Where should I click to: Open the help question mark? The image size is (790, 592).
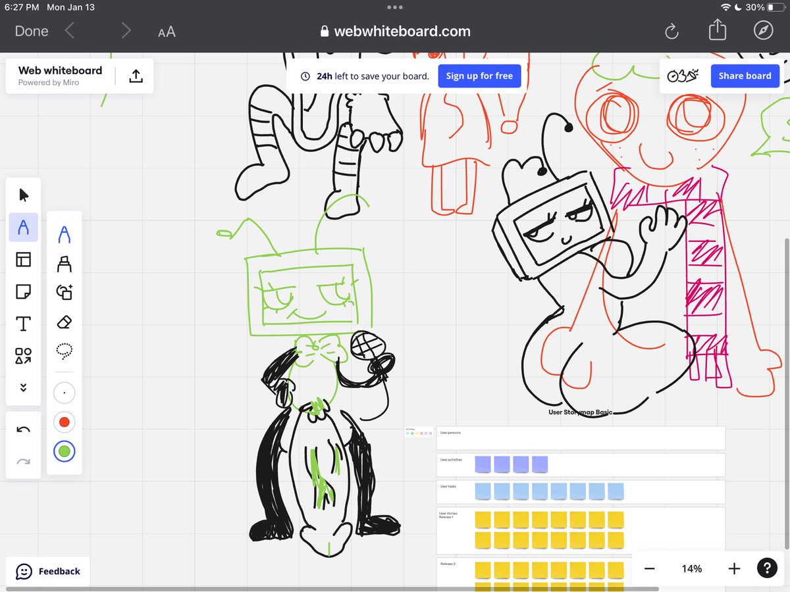766,568
